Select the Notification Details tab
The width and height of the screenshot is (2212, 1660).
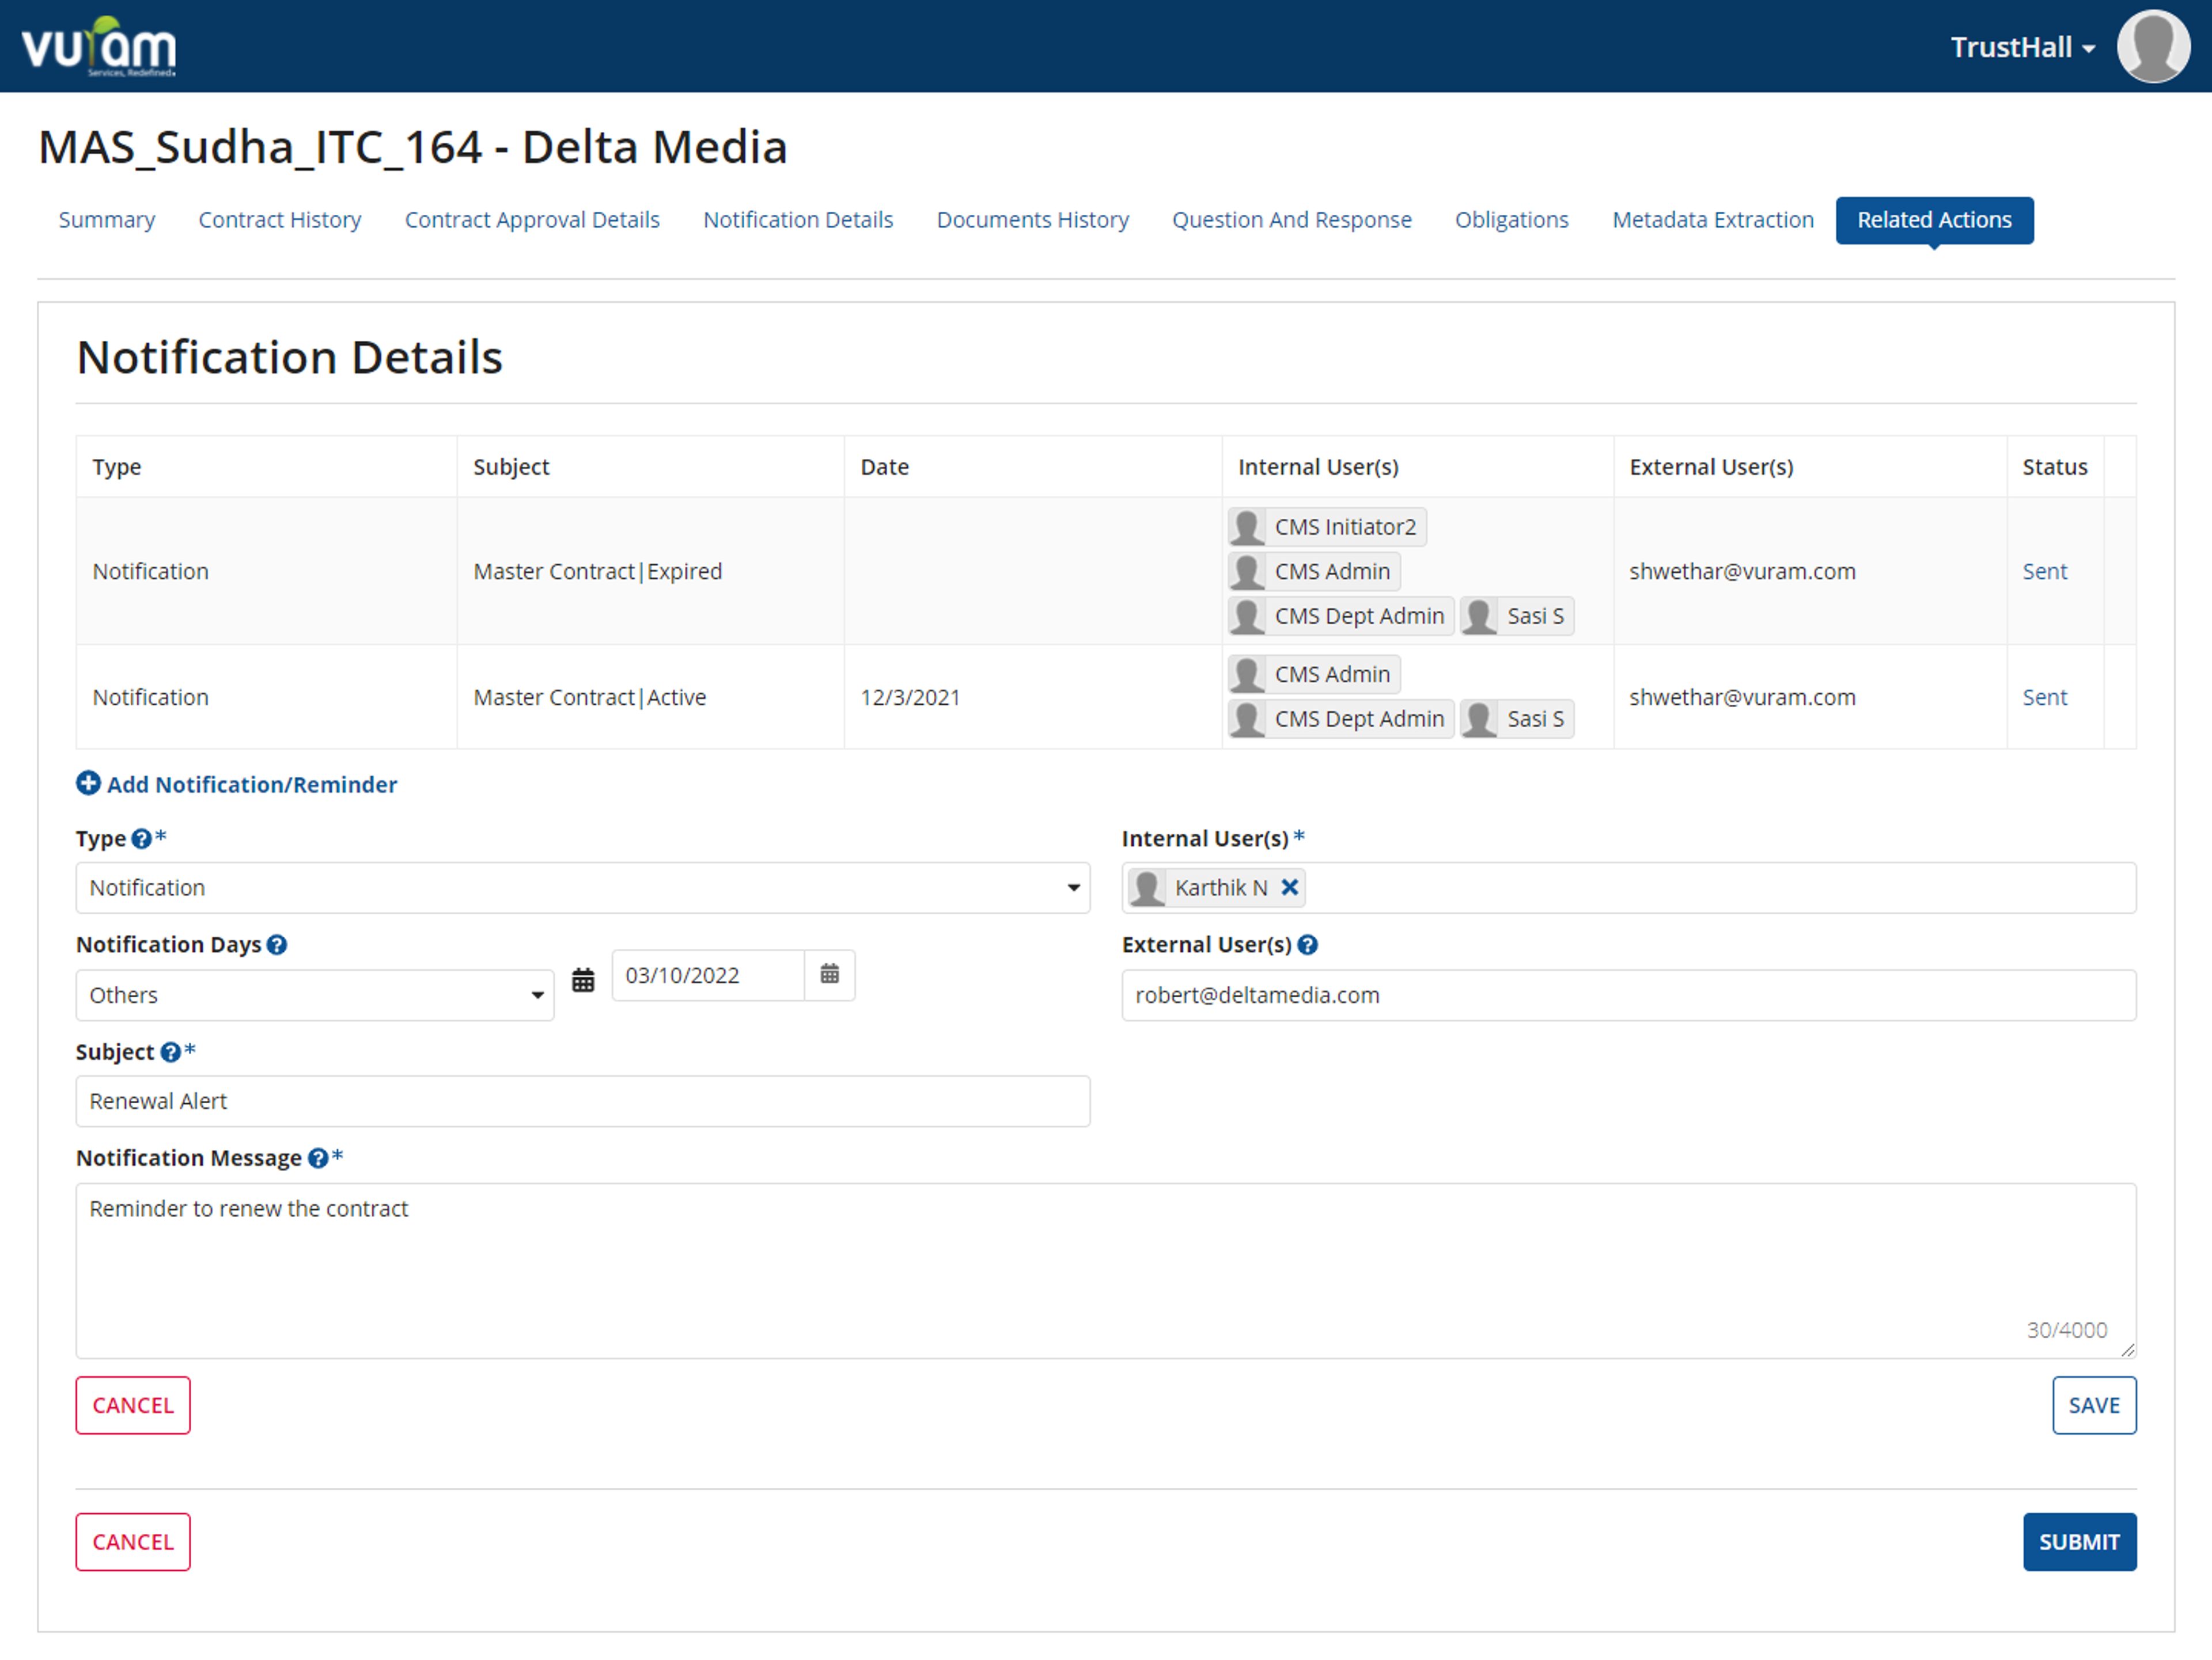(798, 220)
